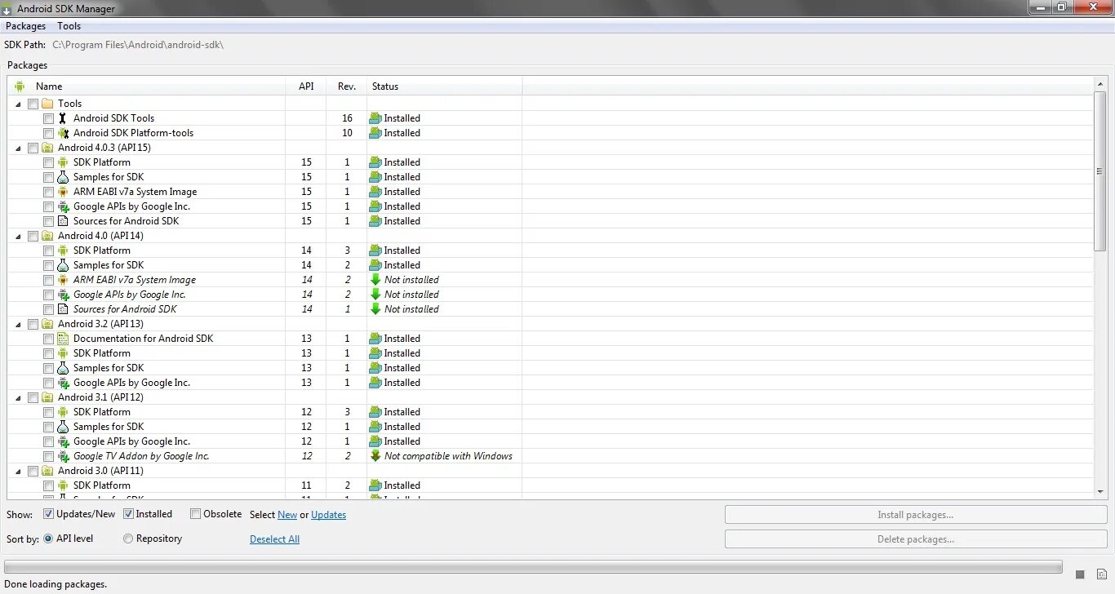
Task: Click the API 14 ARM EABI v7a System Image icon
Action: pyautogui.click(x=63, y=280)
